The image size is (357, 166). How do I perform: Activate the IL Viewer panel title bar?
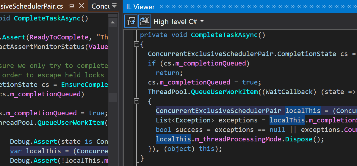(238, 6)
